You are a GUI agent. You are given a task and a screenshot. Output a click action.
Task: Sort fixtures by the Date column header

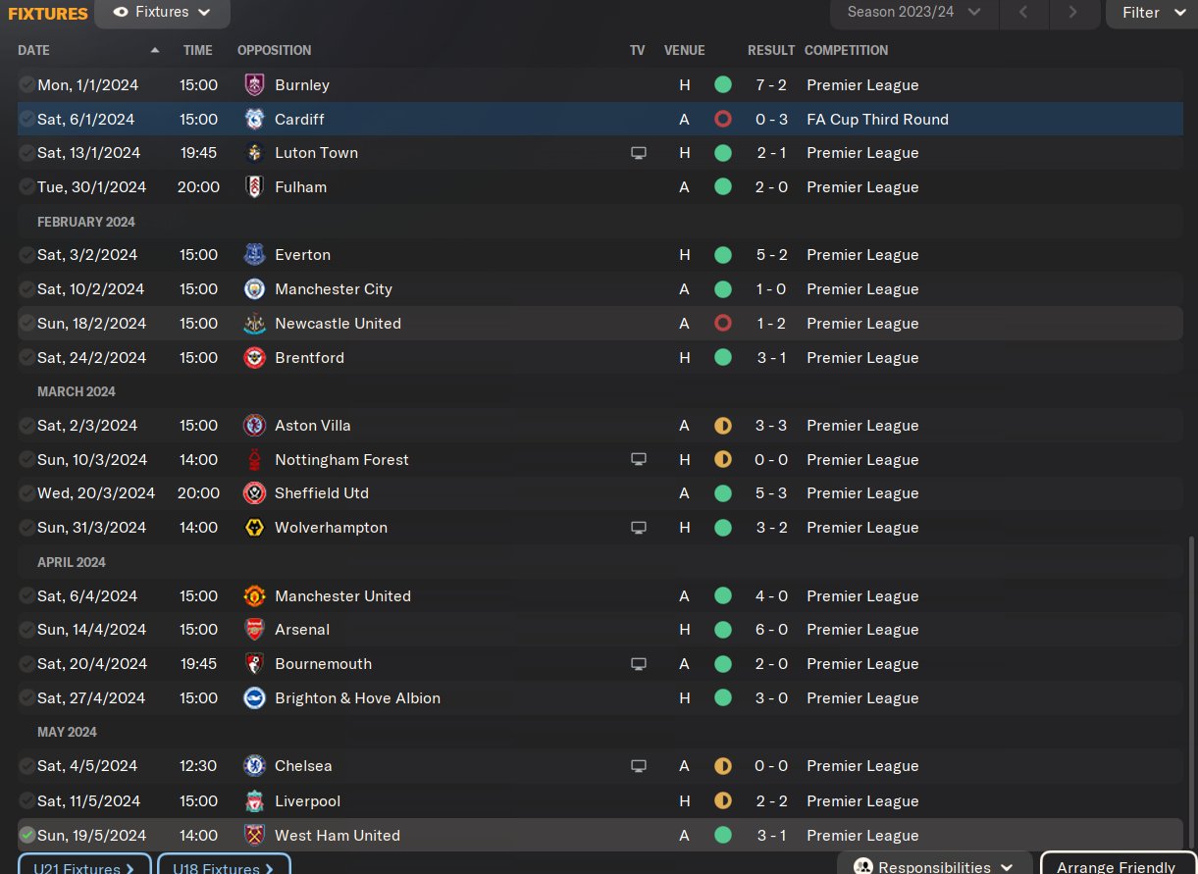(33, 50)
